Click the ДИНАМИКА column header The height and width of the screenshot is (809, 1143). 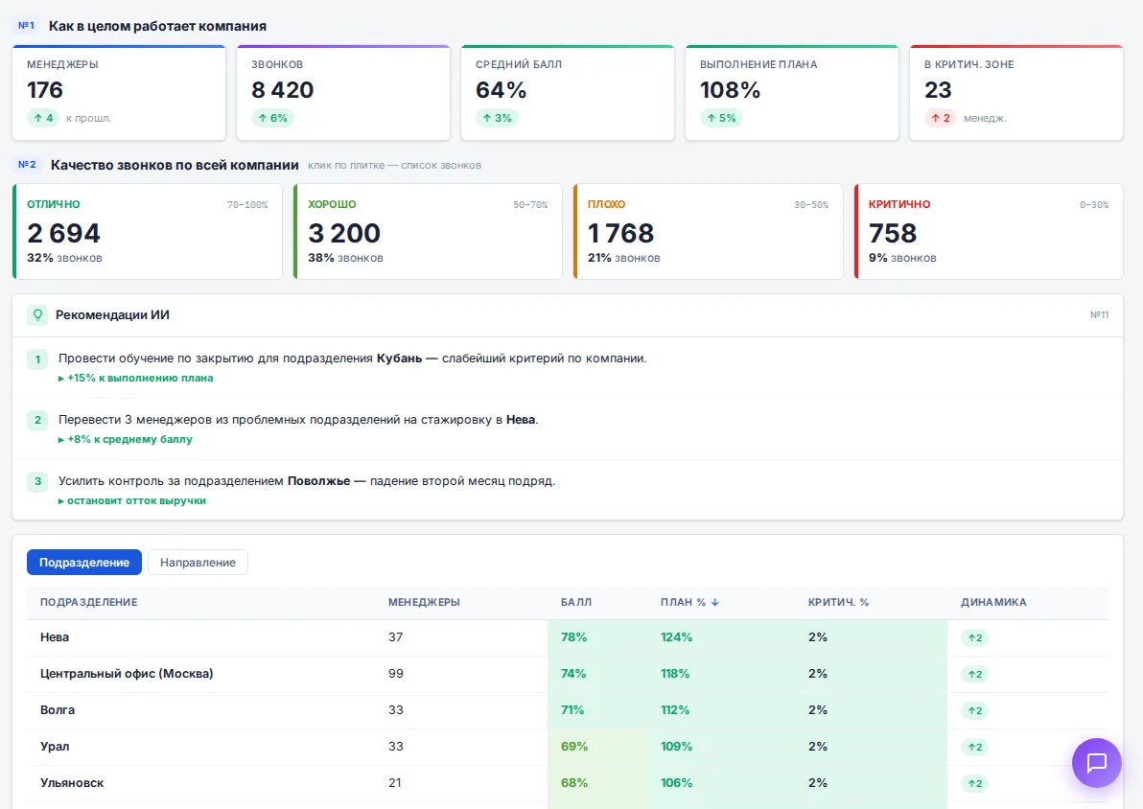click(x=993, y=602)
